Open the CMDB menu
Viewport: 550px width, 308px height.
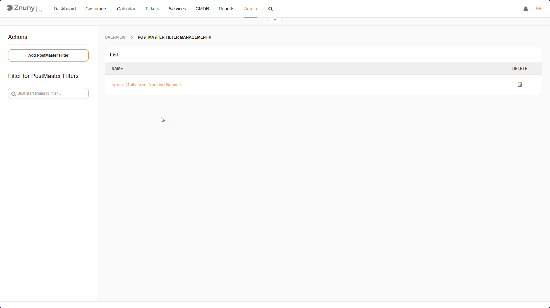[202, 9]
